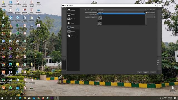178x100 pixels.
Task: Add a scene with the plus button
Action: pos(63,71)
